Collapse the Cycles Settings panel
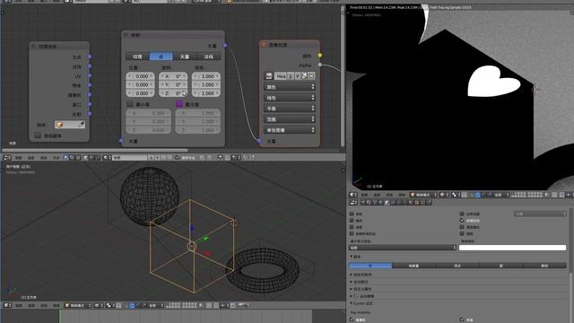The width and height of the screenshot is (574, 323). click(351, 303)
